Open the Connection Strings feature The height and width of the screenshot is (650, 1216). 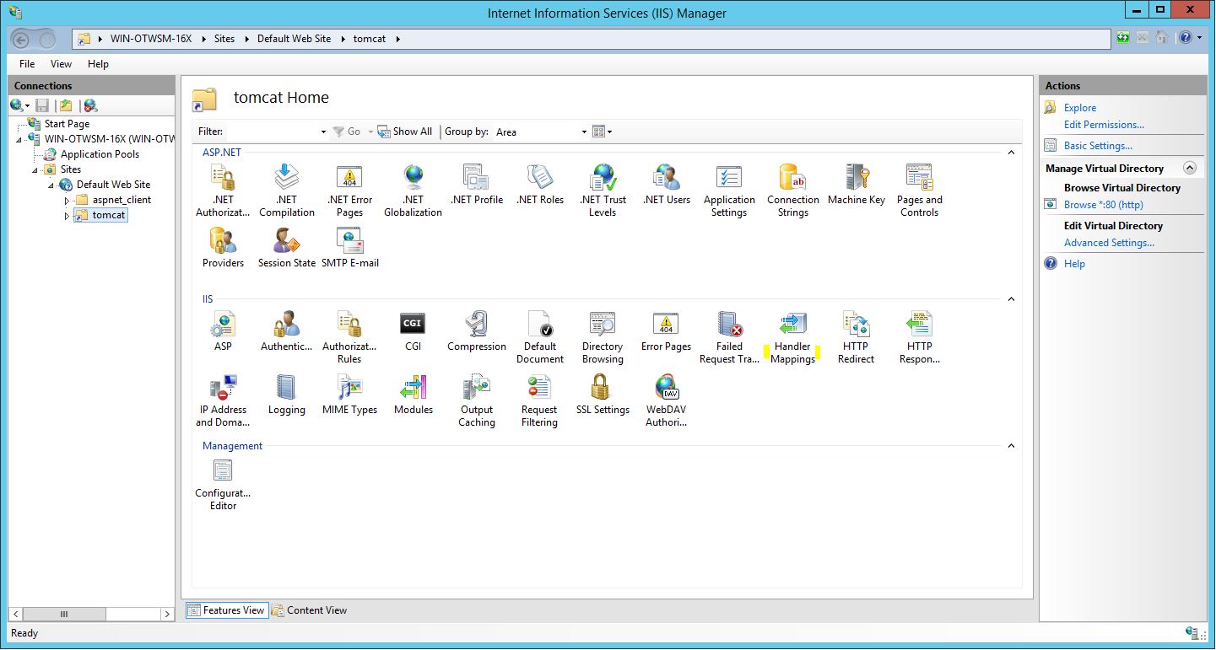793,191
